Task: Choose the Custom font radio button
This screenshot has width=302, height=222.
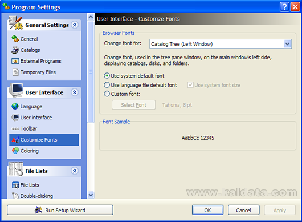Action: [107, 94]
